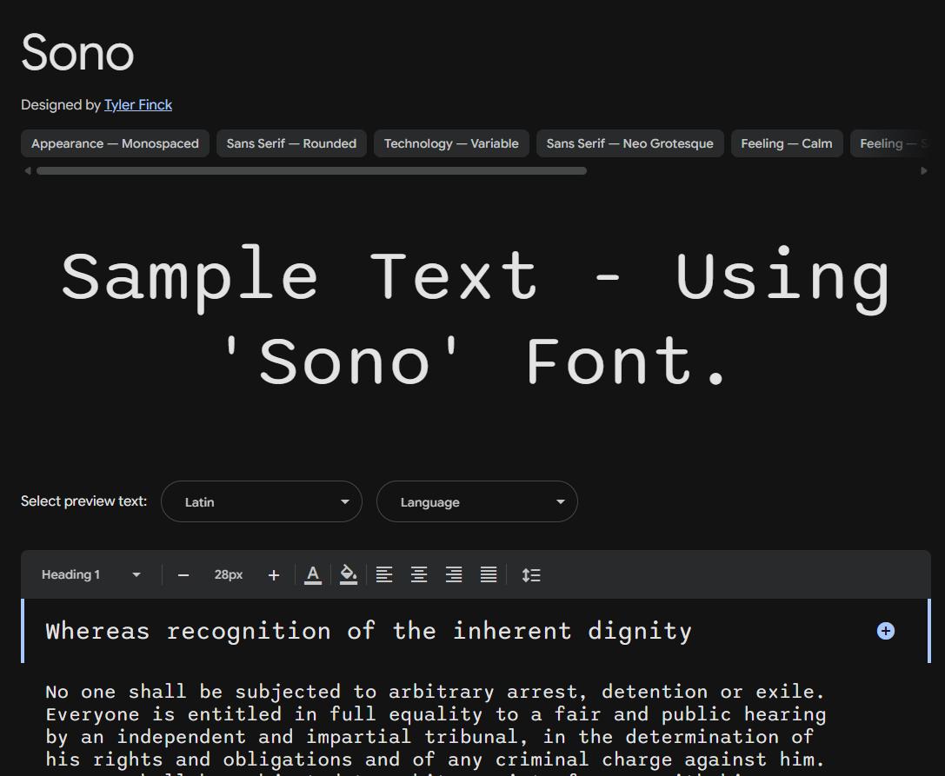Click the 'Select preview text:' label
Viewport: 945px width, 776px height.
coord(83,501)
